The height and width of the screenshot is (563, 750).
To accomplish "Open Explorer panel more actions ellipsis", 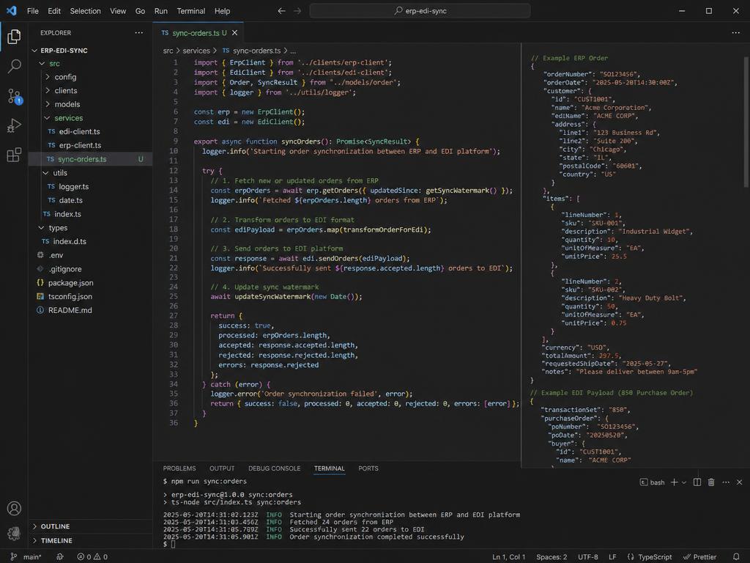I will [138, 32].
